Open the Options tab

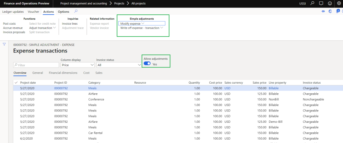pyautogui.click(x=63, y=12)
